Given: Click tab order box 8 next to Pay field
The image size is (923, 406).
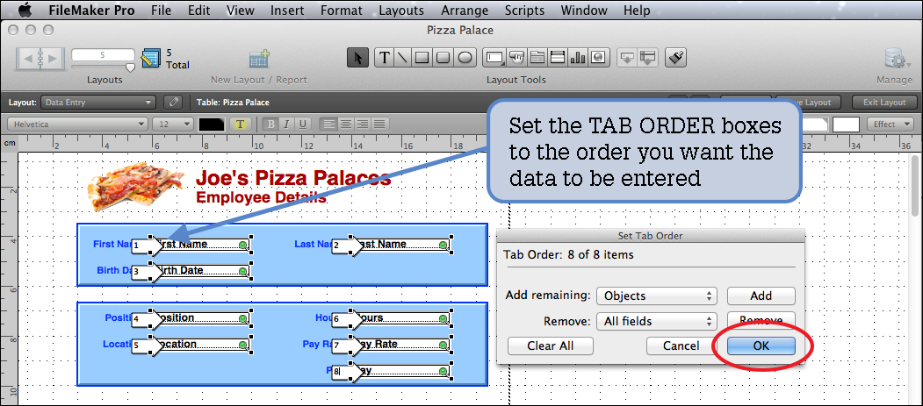Looking at the screenshot, I should click(x=342, y=371).
